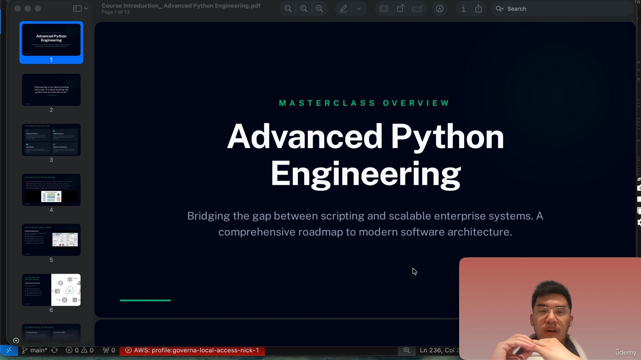Open page 6 Cloud Native Engineering thumbnail
This screenshot has width=641, height=360.
[51, 290]
